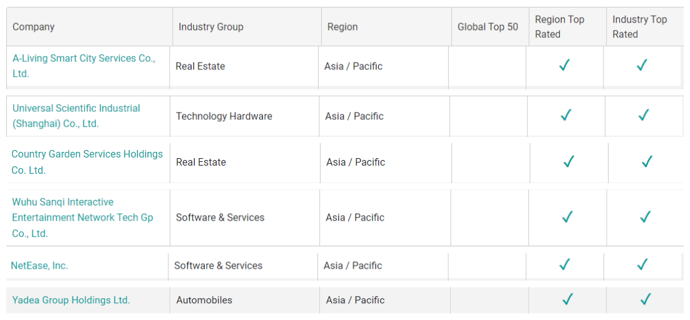Open Universal Scientific Industrial (Shanghai) company link
Viewport: 690px width, 320px height.
tap(76, 108)
